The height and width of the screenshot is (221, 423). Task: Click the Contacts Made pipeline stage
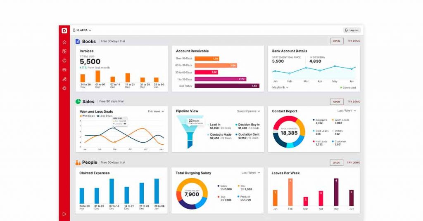[x=220, y=136]
